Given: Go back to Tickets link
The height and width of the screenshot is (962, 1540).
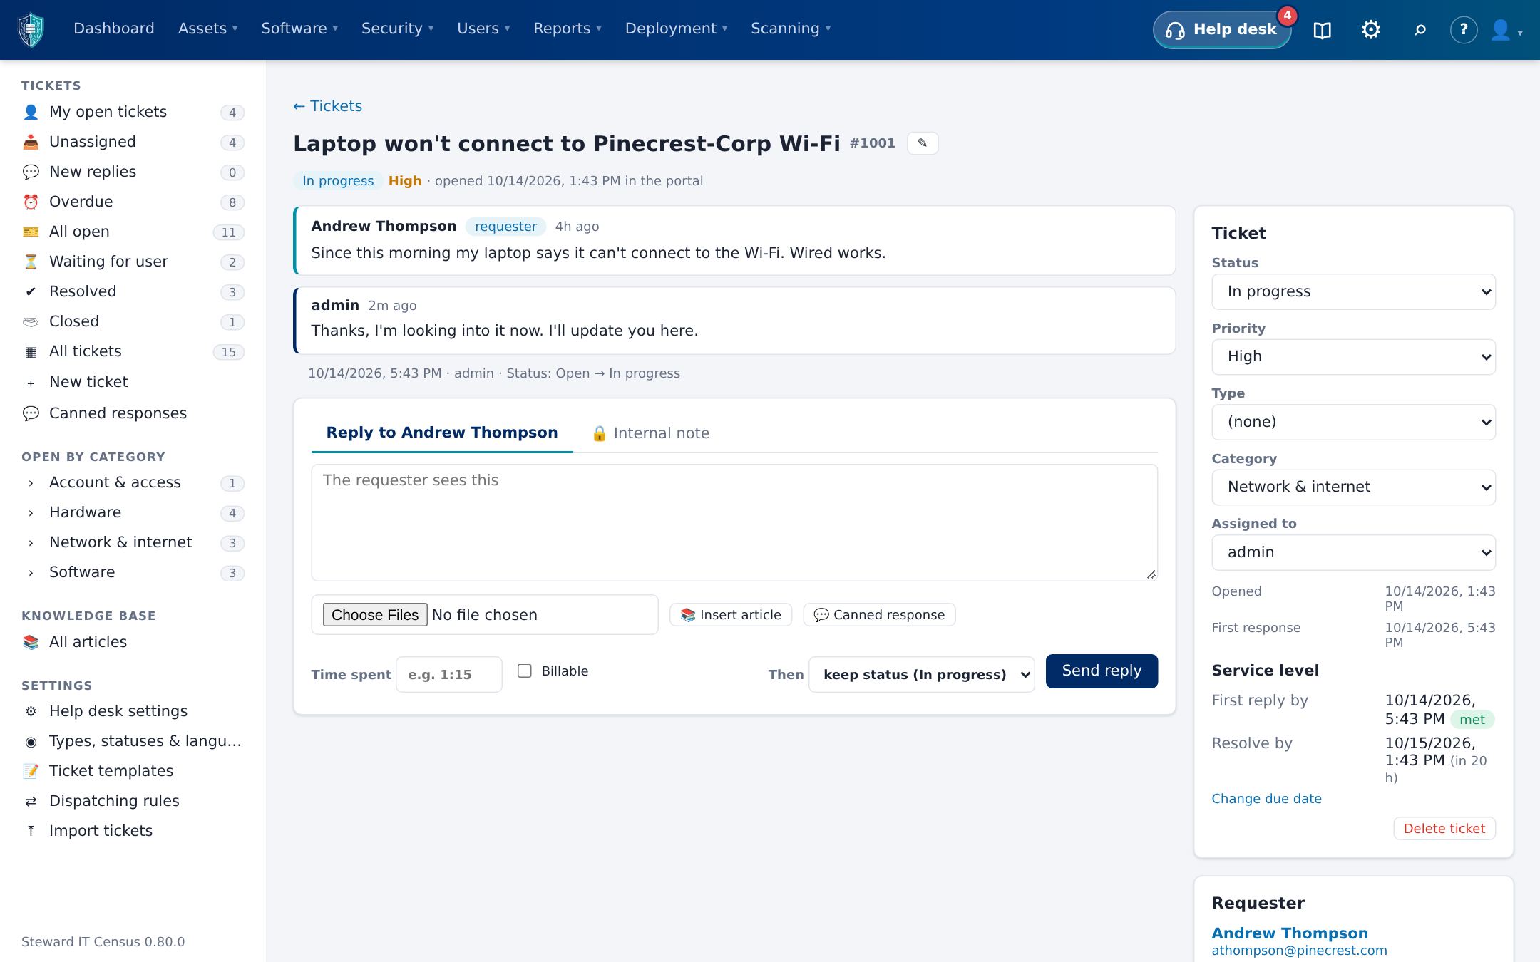Looking at the screenshot, I should (x=328, y=106).
